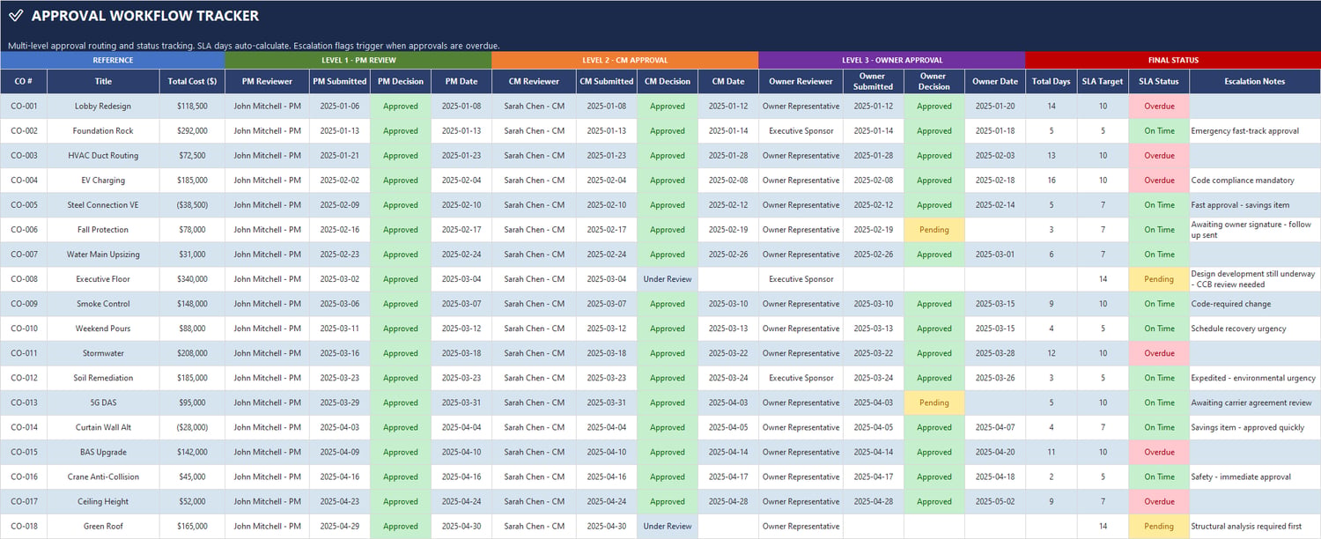Select 'Awaiting owner signature' note for Fall Protection
Image resolution: width=1321 pixels, height=539 pixels.
(1255, 229)
